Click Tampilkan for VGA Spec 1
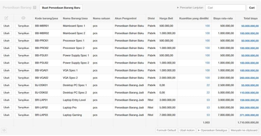 coord(23,70)
